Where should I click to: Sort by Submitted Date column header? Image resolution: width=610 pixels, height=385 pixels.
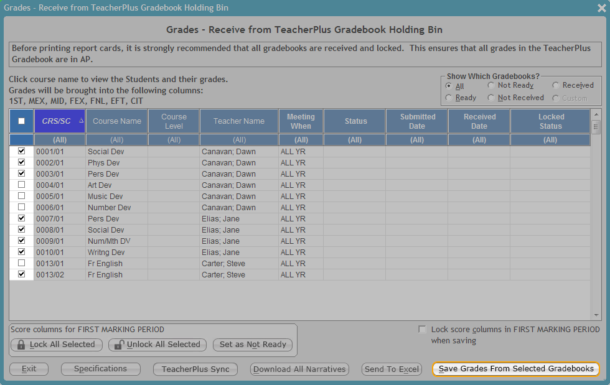pyautogui.click(x=416, y=121)
